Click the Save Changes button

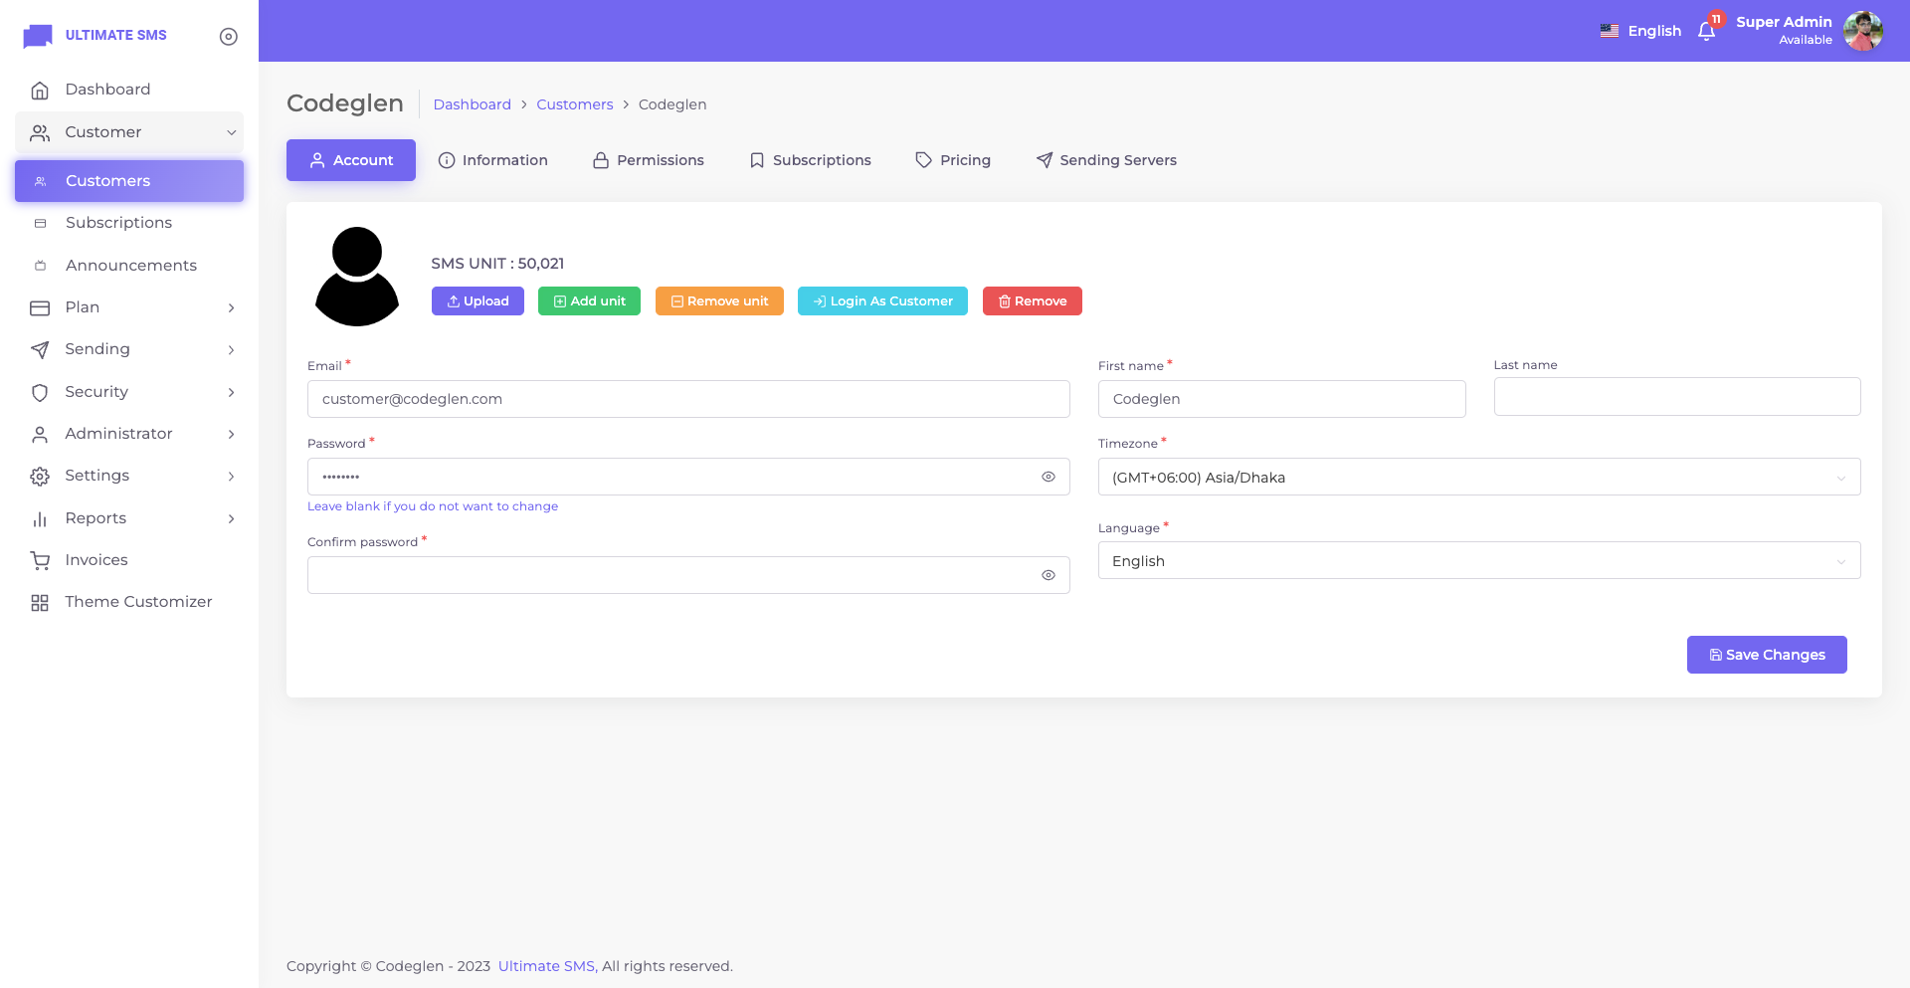[1766, 655]
